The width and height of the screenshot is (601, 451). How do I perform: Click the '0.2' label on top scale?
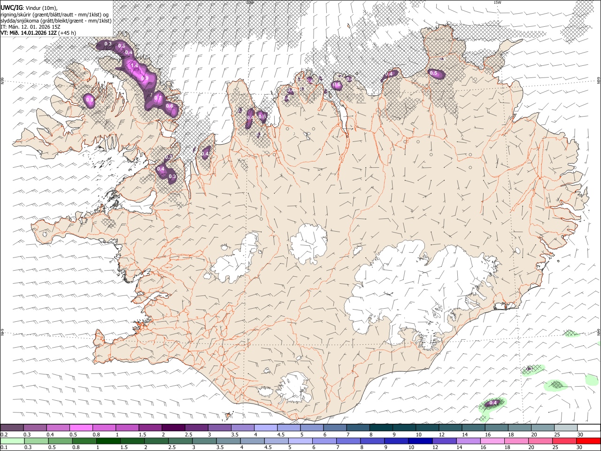[4, 434]
